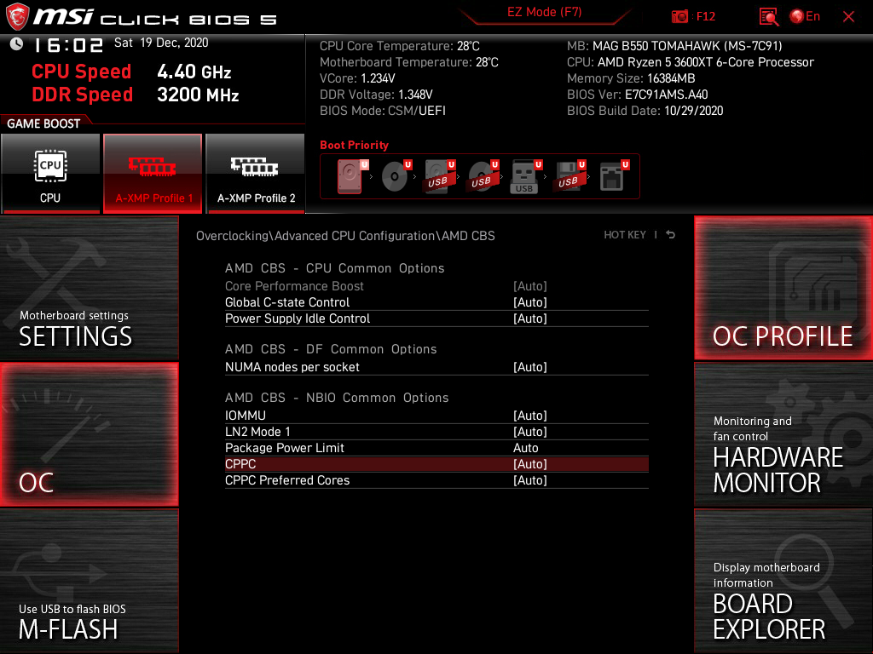Select the IOMMU row label

pos(246,416)
